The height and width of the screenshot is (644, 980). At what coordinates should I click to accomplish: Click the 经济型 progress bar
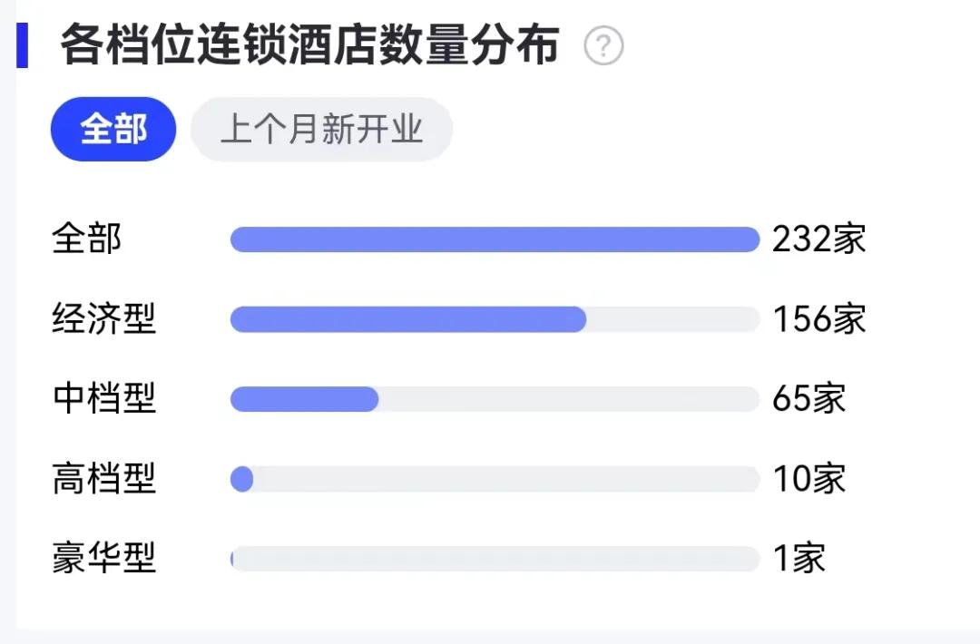coord(495,319)
